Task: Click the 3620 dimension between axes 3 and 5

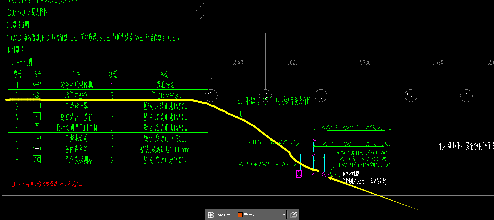Action: point(293,62)
